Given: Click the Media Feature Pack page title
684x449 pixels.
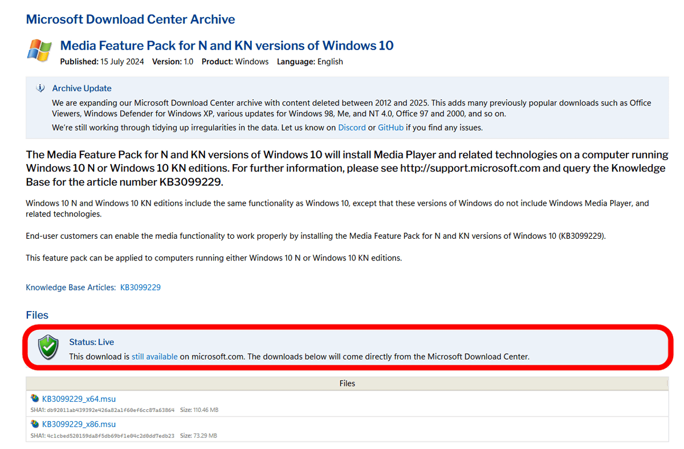Looking at the screenshot, I should (x=227, y=46).
